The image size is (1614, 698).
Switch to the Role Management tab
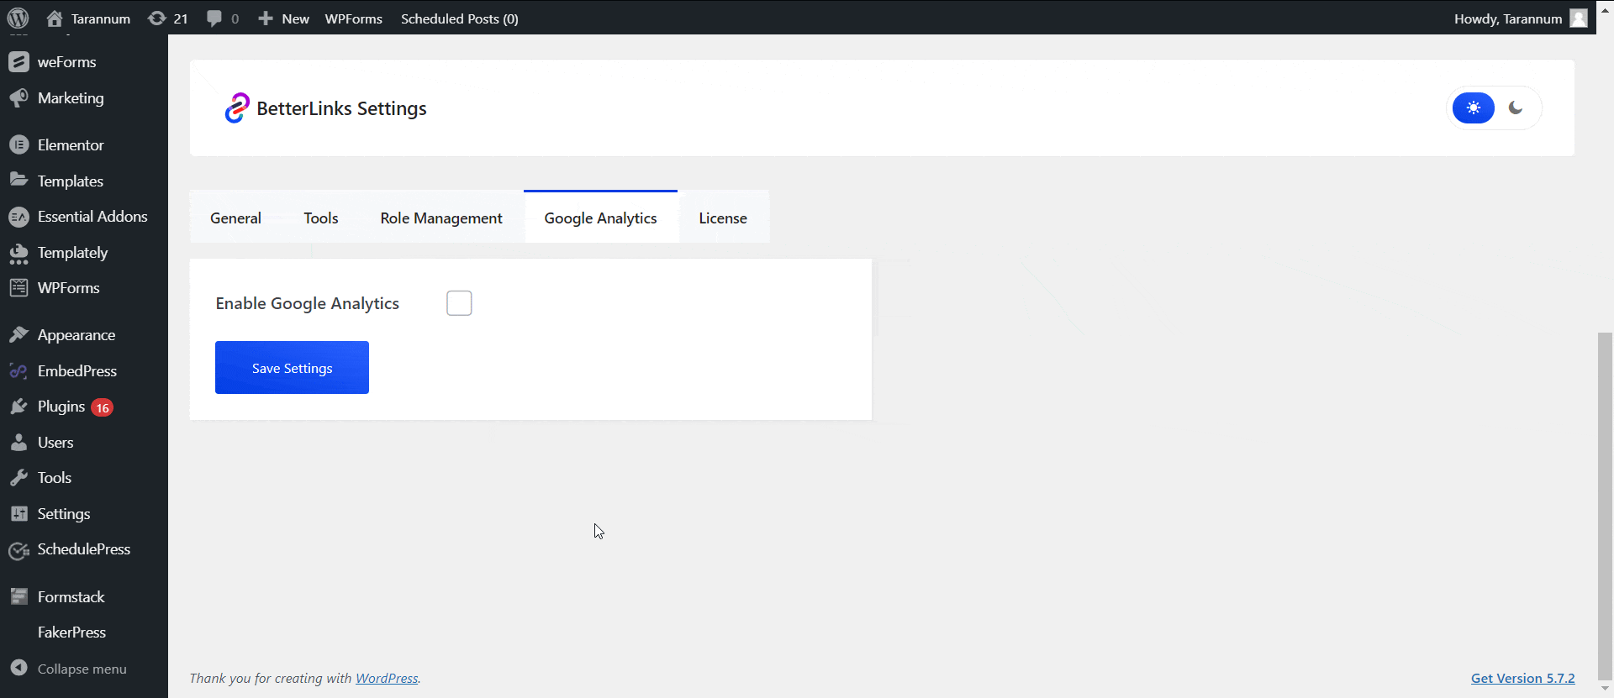tap(440, 218)
